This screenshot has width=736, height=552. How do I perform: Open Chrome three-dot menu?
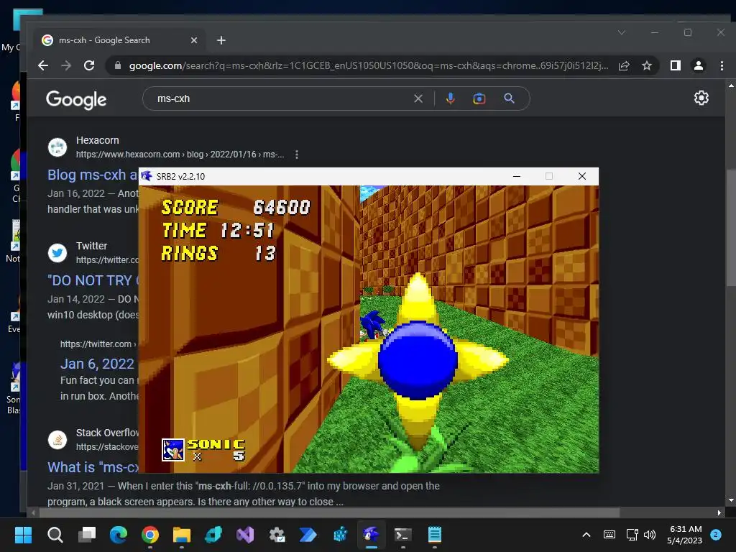click(722, 65)
